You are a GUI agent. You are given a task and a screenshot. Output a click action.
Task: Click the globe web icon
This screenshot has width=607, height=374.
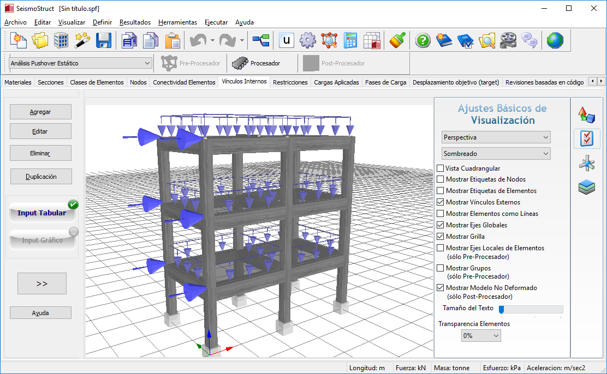(x=555, y=40)
